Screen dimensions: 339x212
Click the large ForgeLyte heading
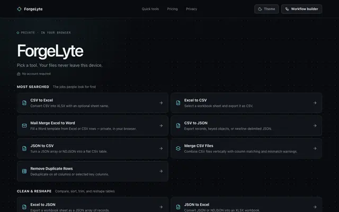[x=50, y=51]
